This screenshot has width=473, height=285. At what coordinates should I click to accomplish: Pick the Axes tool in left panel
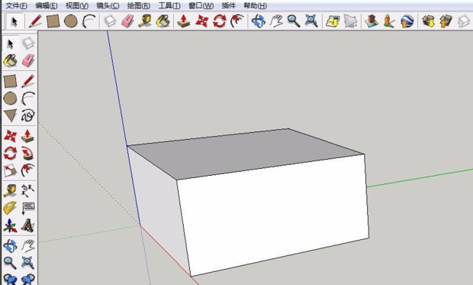coord(10,225)
